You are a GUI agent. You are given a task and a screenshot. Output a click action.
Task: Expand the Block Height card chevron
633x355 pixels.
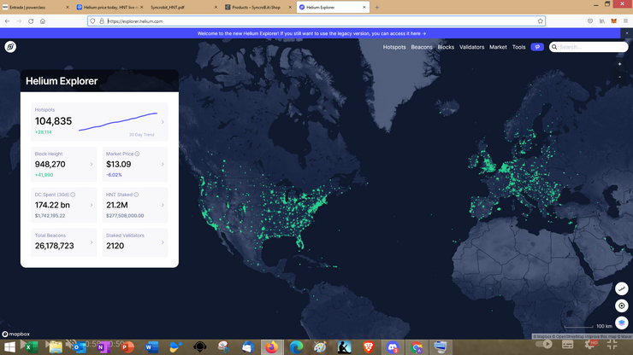pyautogui.click(x=92, y=164)
